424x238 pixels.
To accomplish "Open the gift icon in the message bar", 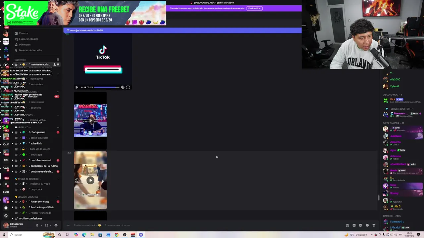I will pyautogui.click(x=347, y=225).
